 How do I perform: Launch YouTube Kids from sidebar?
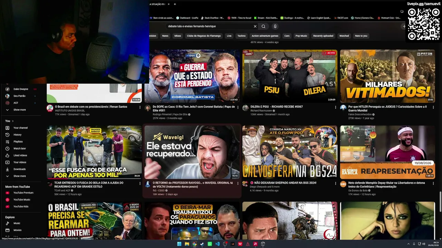[20, 206]
